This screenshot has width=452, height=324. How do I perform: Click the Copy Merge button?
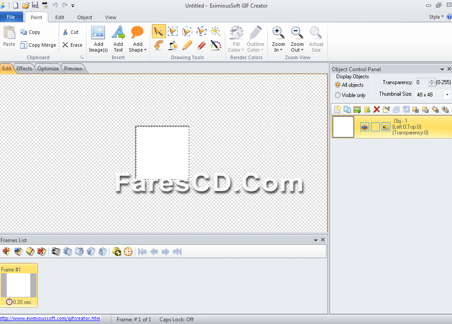[x=38, y=45]
